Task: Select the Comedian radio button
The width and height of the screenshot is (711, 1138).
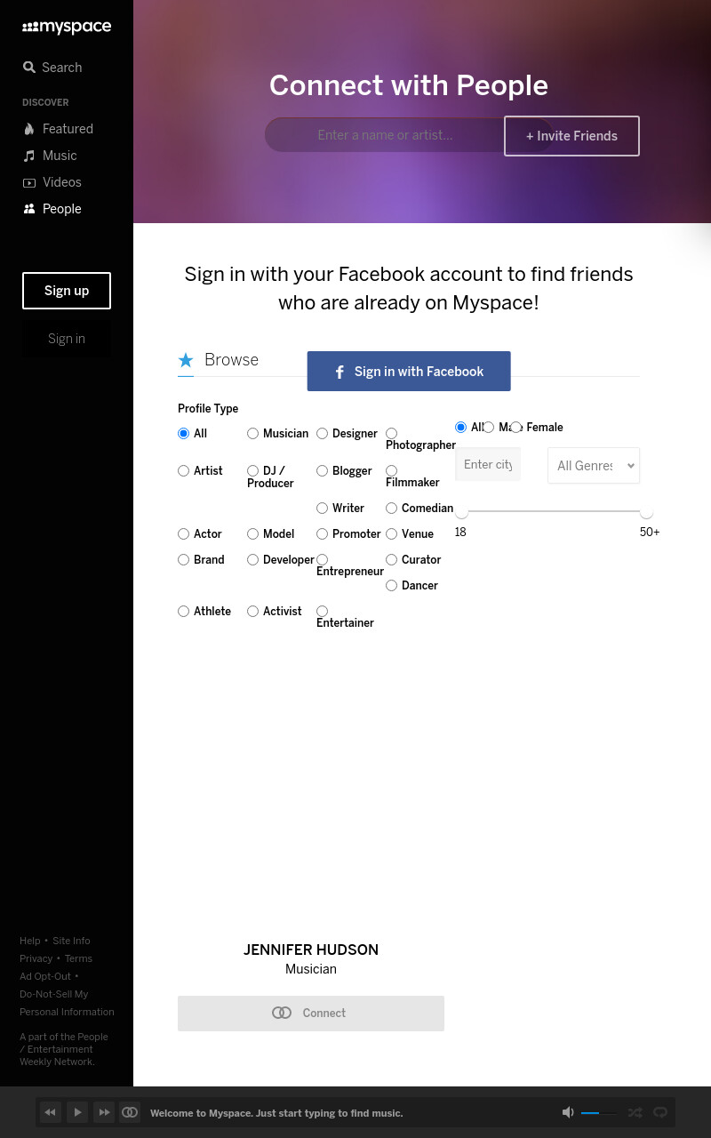Action: pos(392,509)
